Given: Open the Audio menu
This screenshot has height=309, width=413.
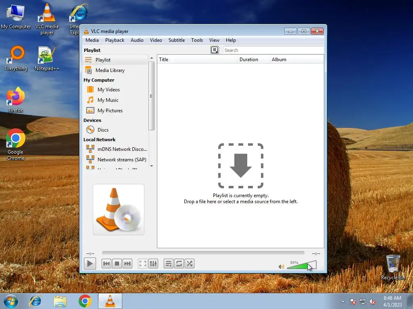Looking at the screenshot, I should [137, 40].
